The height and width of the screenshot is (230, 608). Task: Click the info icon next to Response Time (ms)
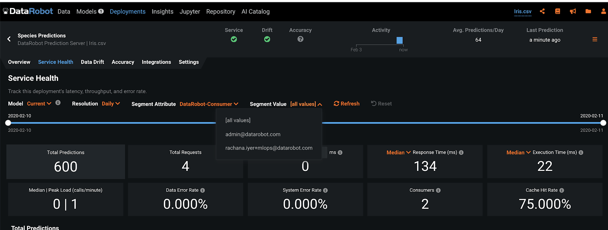pyautogui.click(x=461, y=152)
